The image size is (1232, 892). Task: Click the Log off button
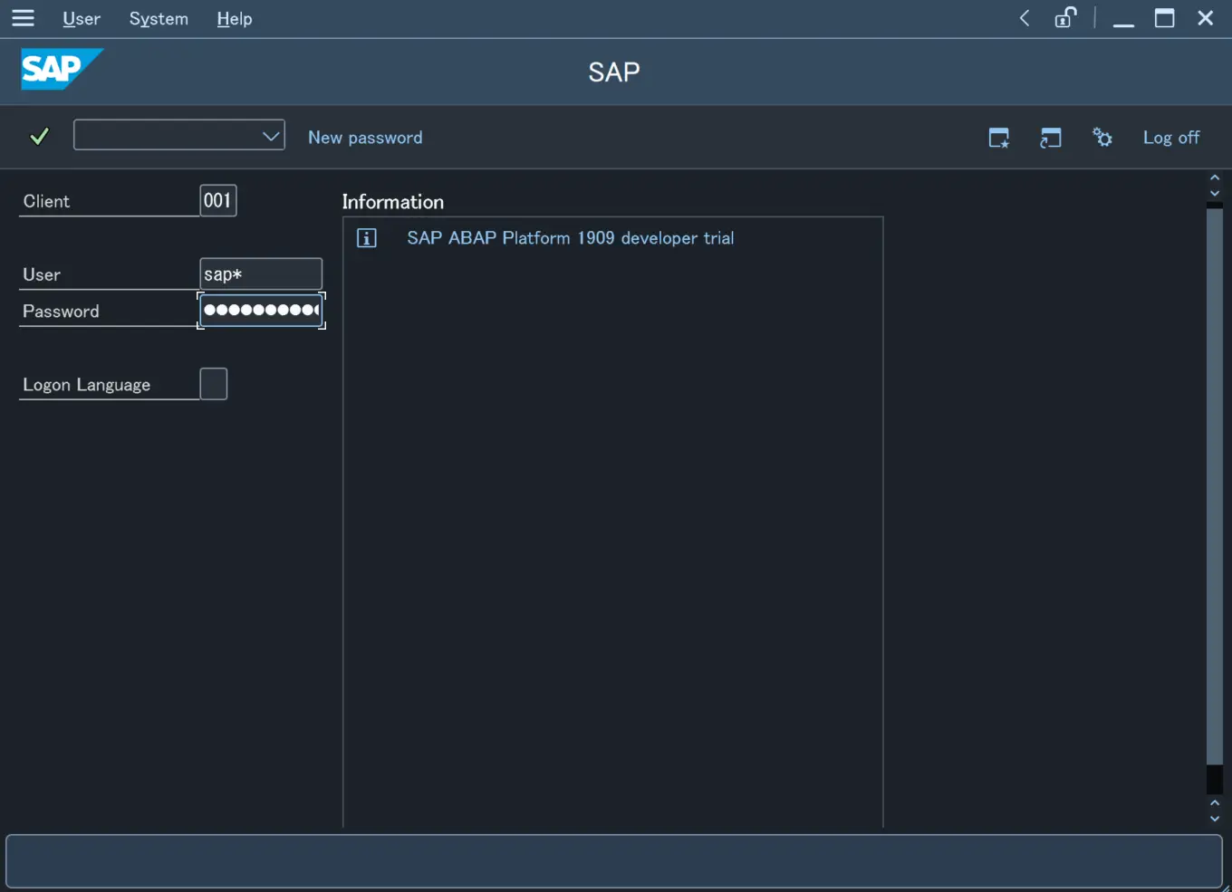pos(1171,138)
